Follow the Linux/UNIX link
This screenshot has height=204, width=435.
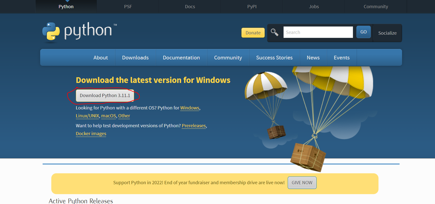pyautogui.click(x=87, y=116)
